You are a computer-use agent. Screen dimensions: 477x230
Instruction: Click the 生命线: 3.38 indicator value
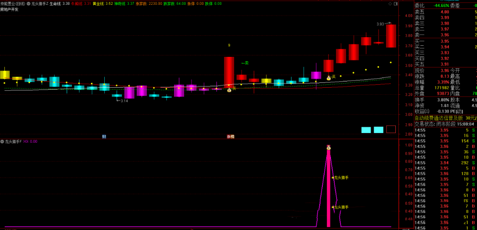click(60, 4)
